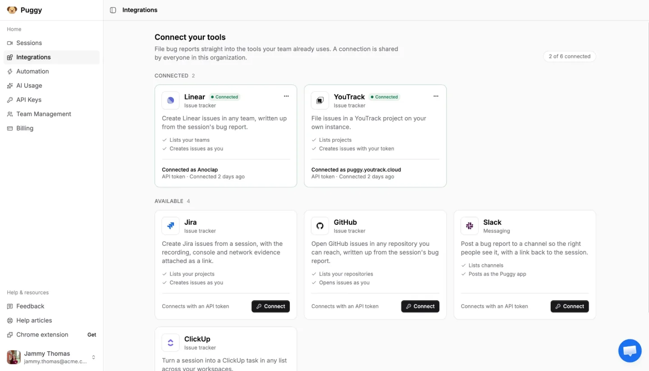Click the Jira logo icon

(x=170, y=226)
